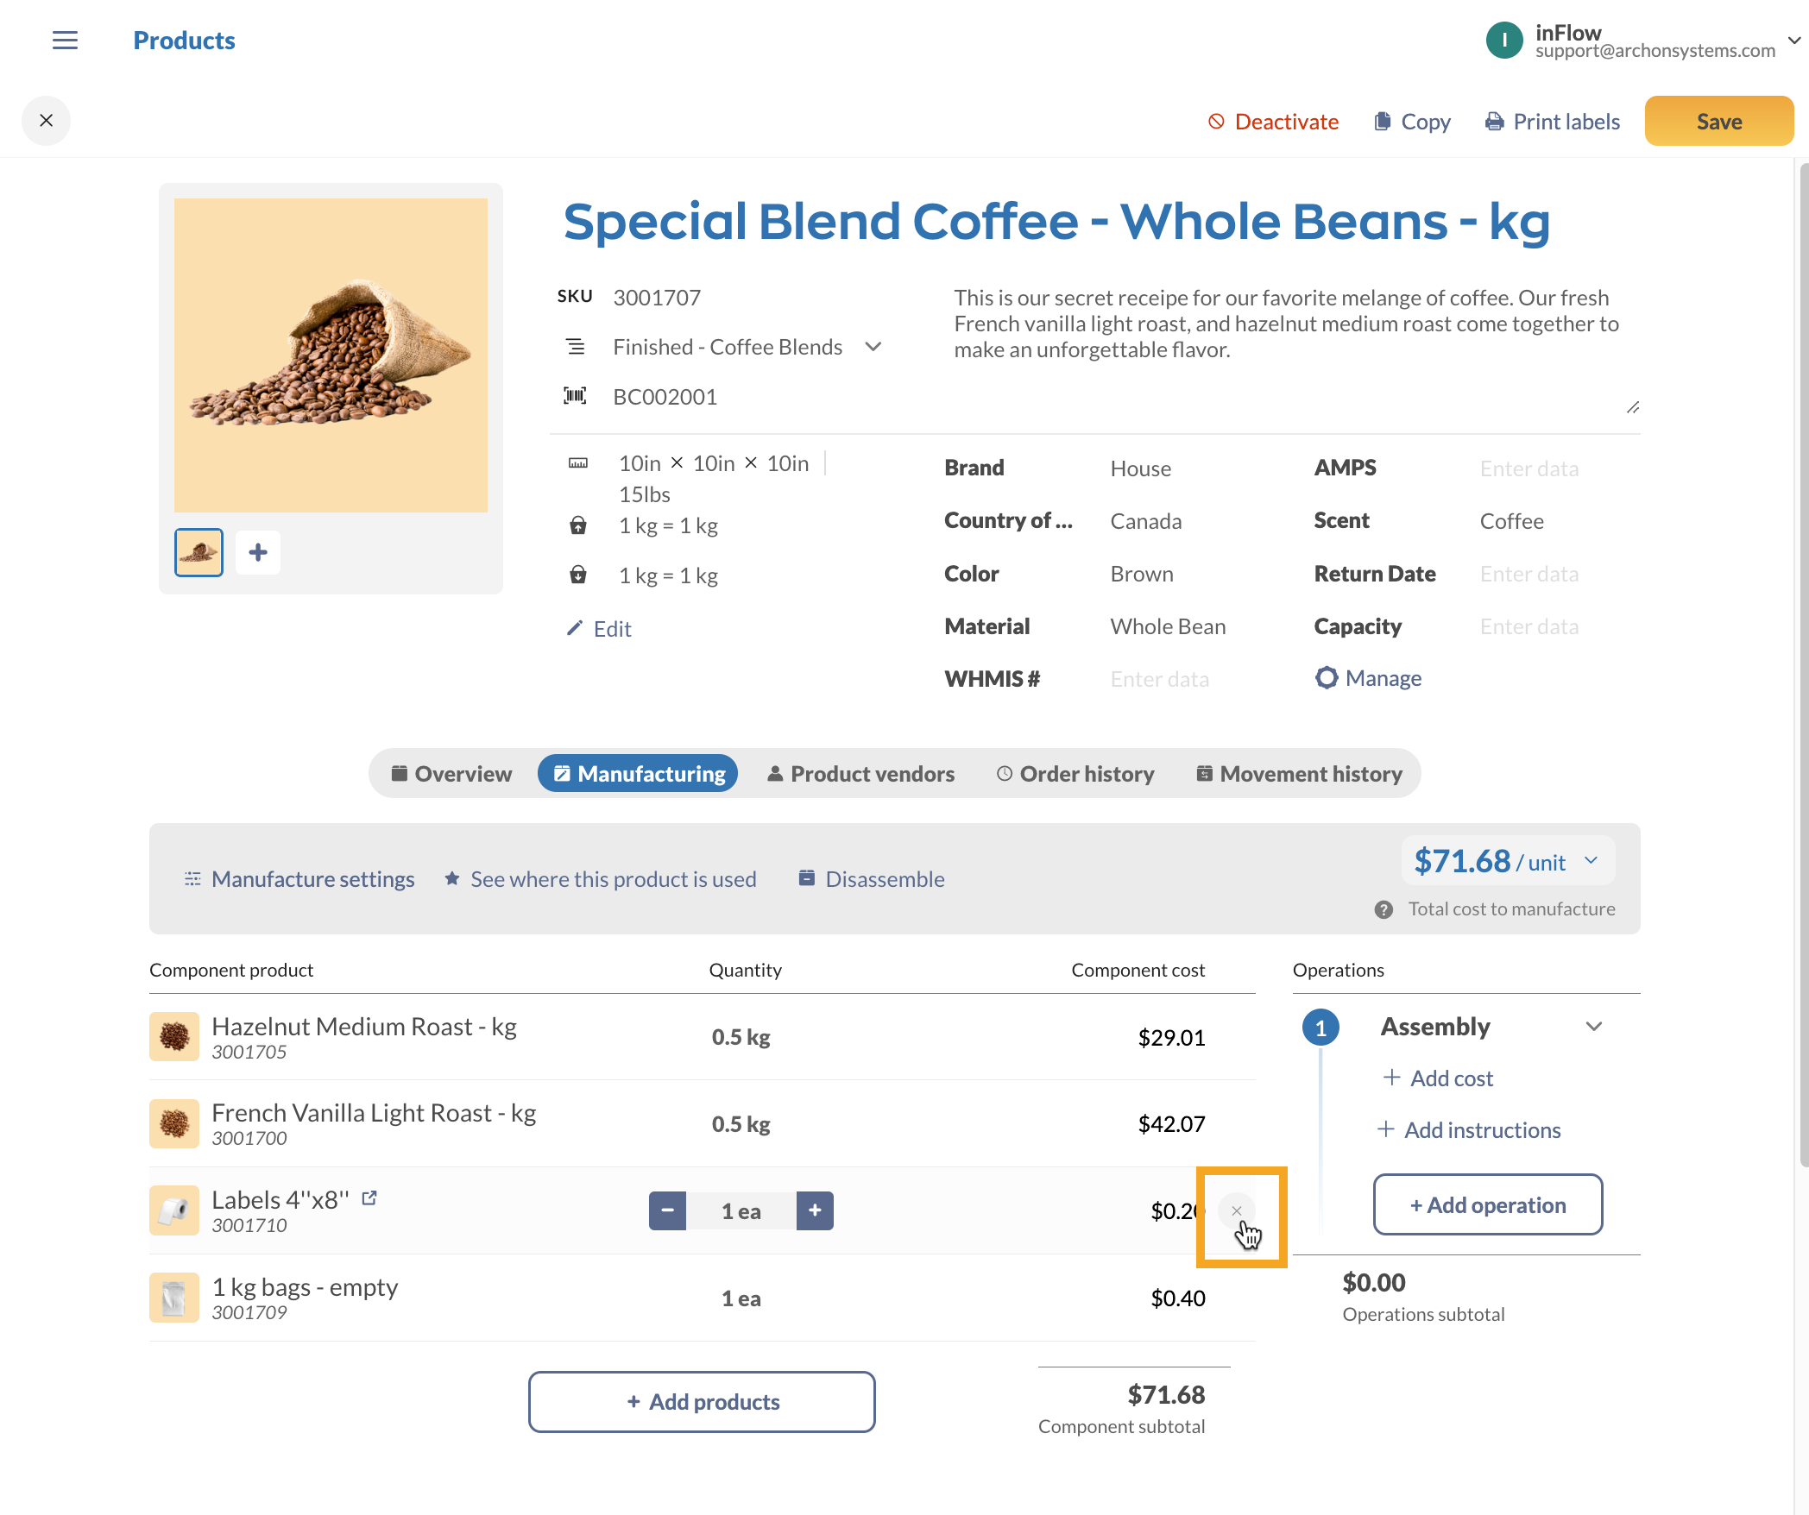Close the product page with X icon
1809x1515 pixels.
47,121
